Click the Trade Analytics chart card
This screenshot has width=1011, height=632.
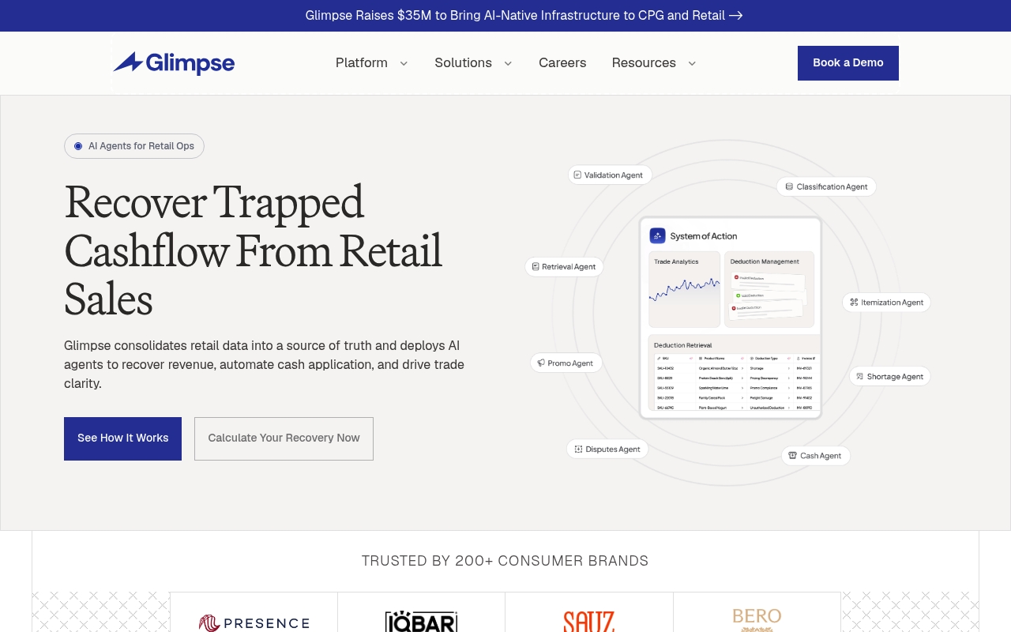coord(684,289)
